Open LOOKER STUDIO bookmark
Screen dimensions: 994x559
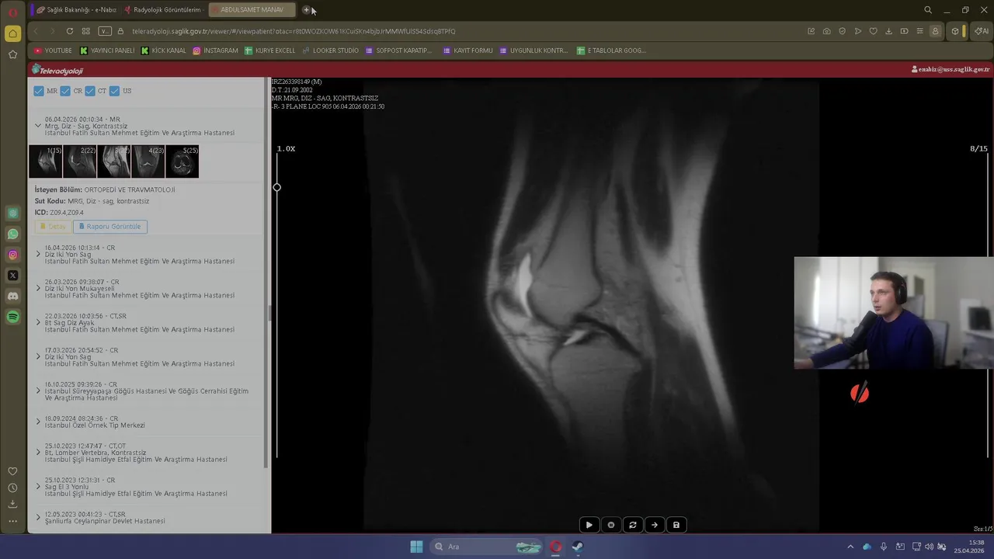tap(330, 50)
